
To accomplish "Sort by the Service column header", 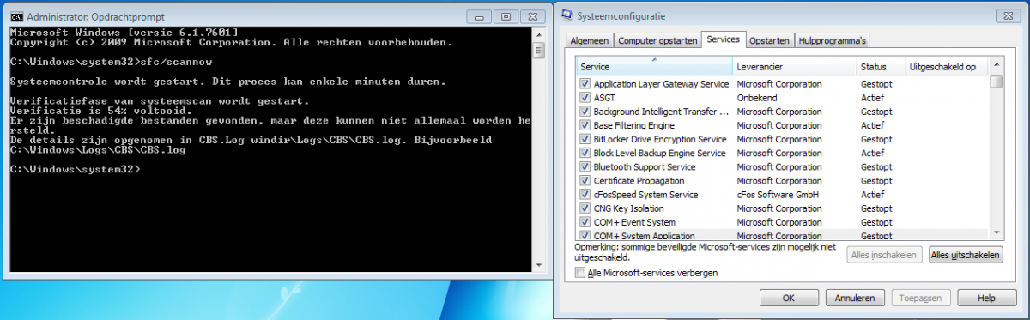I will coord(654,67).
